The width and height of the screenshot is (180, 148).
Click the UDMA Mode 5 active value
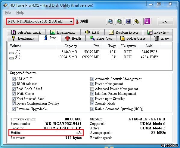153,128
